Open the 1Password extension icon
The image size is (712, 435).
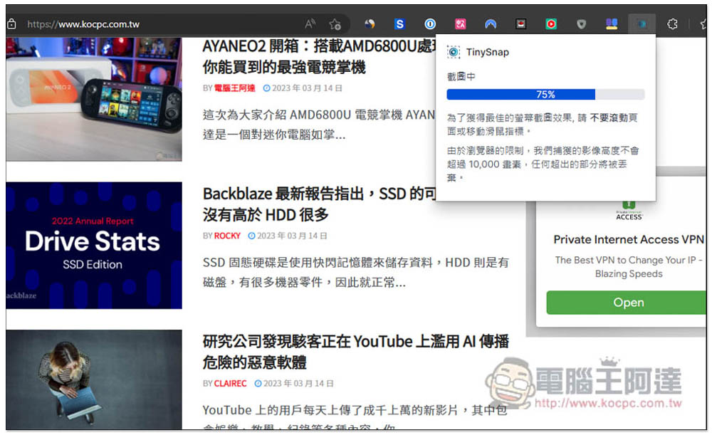tap(430, 24)
